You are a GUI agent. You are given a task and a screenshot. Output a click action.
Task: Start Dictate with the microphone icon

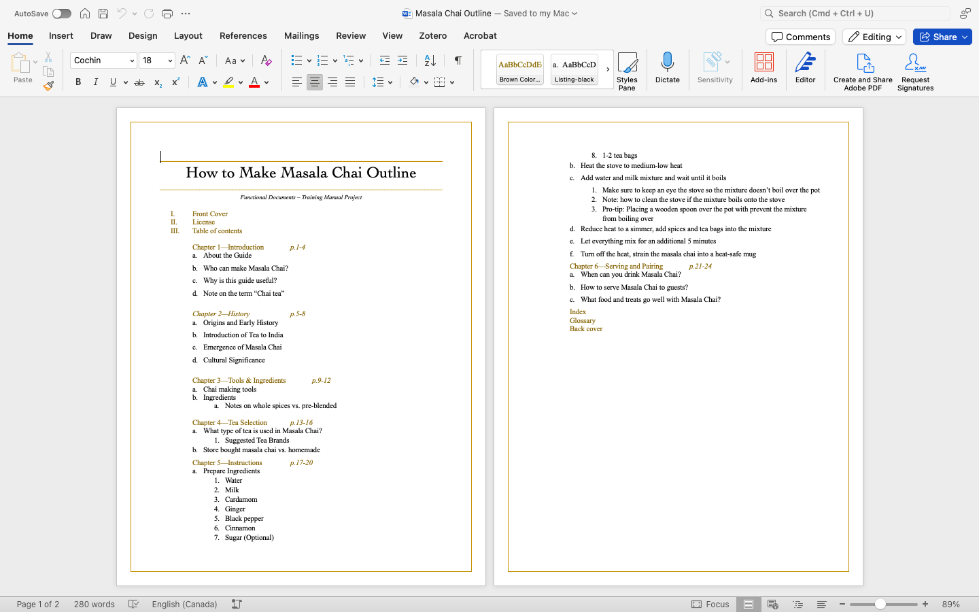pos(667,68)
